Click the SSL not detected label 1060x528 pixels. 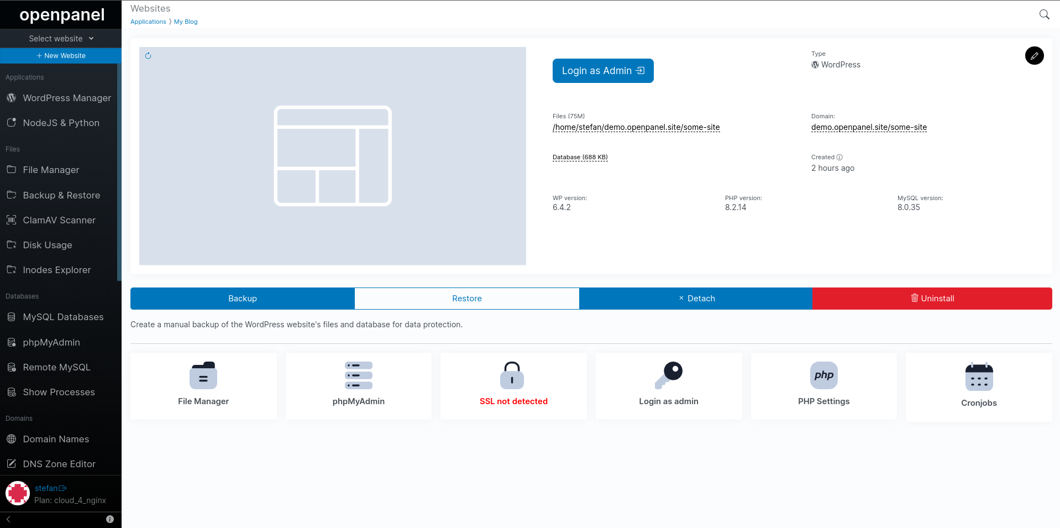click(x=513, y=401)
